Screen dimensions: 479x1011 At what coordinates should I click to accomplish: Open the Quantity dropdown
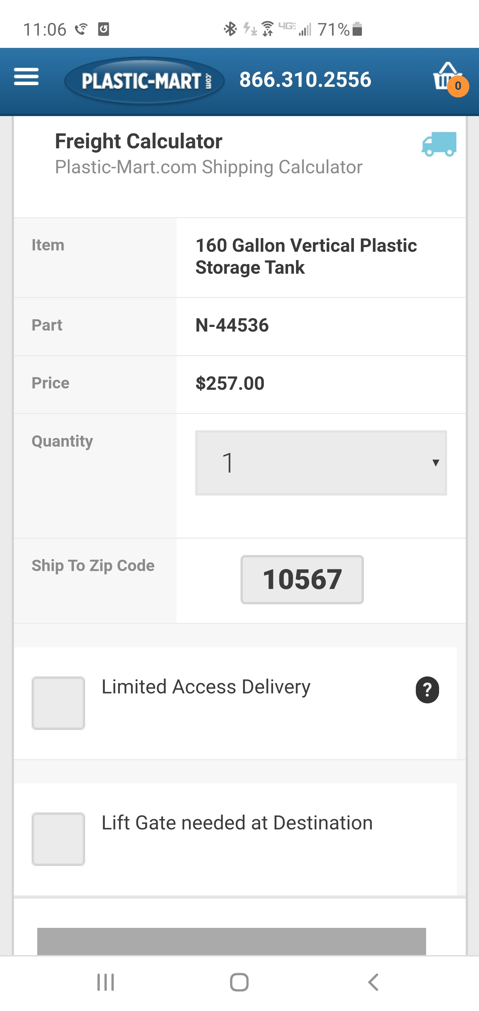pos(320,463)
